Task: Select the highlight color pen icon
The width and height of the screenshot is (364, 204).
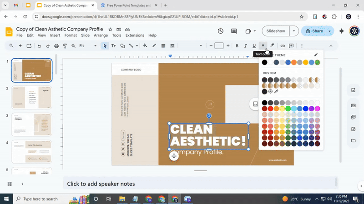Action: (272, 45)
